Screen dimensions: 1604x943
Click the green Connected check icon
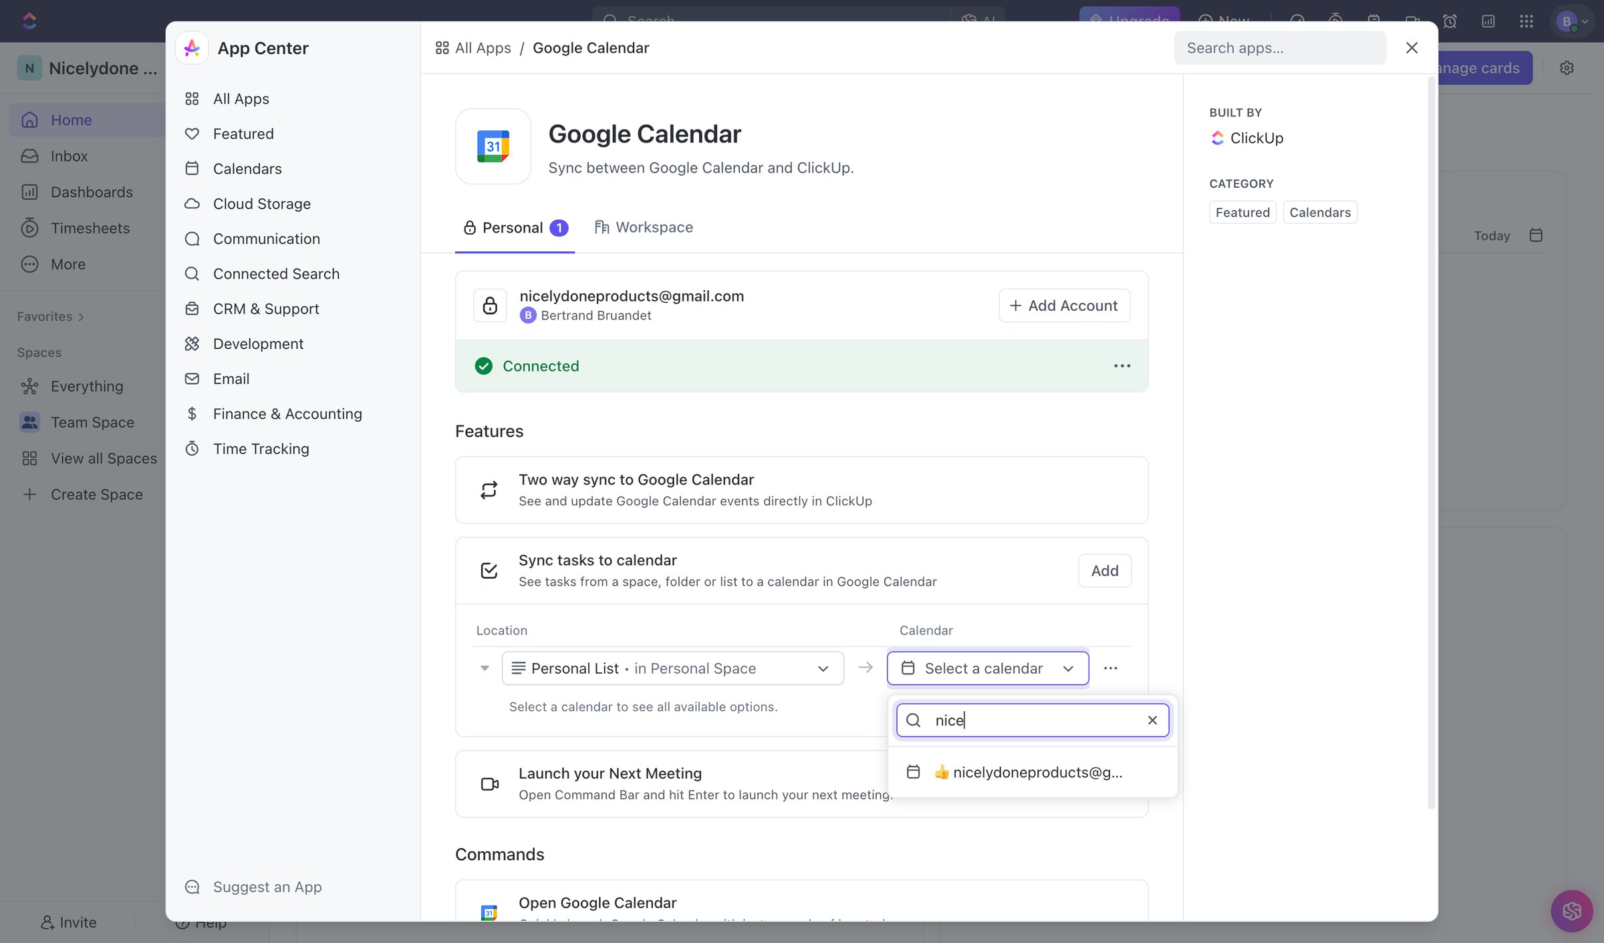pos(484,366)
